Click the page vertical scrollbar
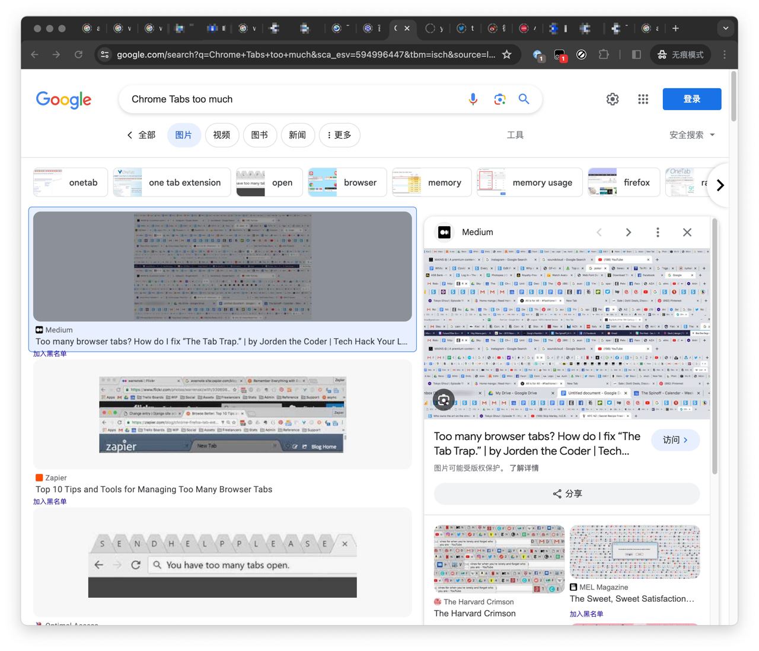Viewport: 759px width, 651px height. (x=734, y=97)
